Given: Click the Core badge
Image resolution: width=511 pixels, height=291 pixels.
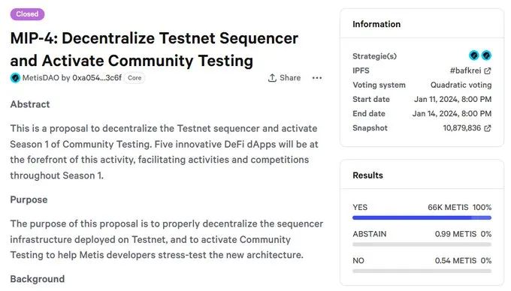Looking at the screenshot, I should point(135,78).
